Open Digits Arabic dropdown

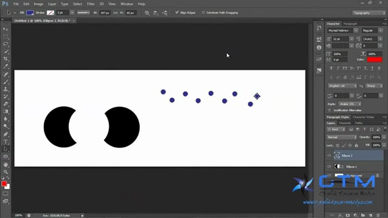pos(350,104)
